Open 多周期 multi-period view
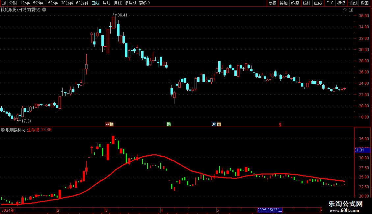 pyautogui.click(x=130, y=3)
